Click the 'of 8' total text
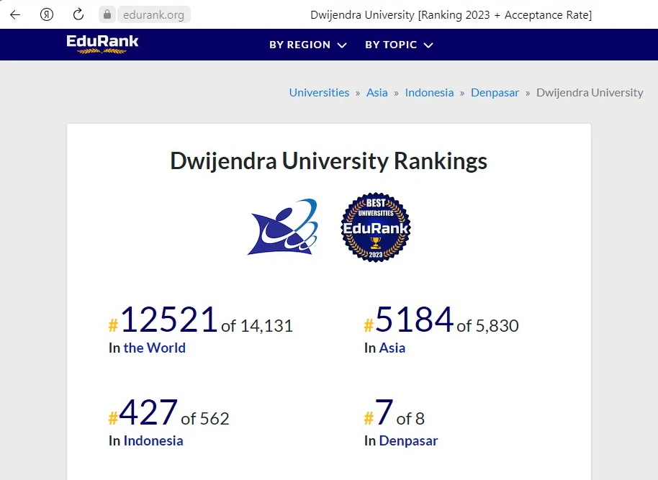658x480 pixels. (410, 419)
